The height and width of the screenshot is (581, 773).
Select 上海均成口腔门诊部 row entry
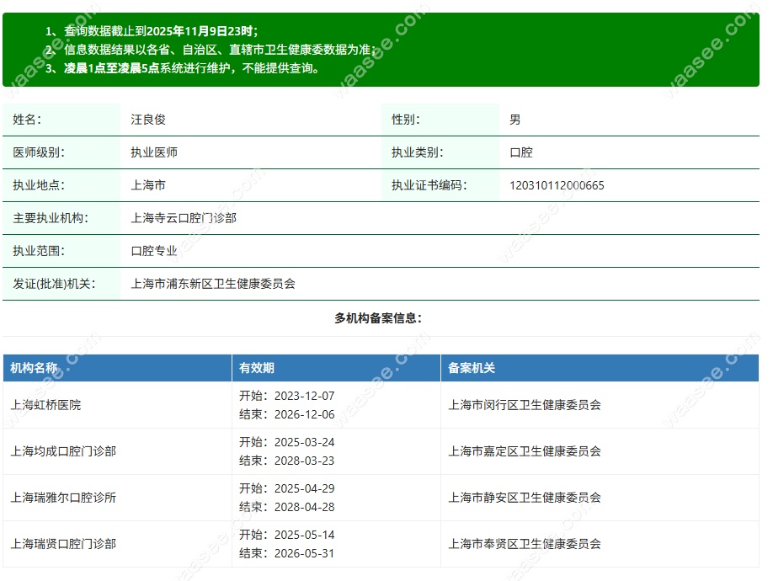[63, 450]
